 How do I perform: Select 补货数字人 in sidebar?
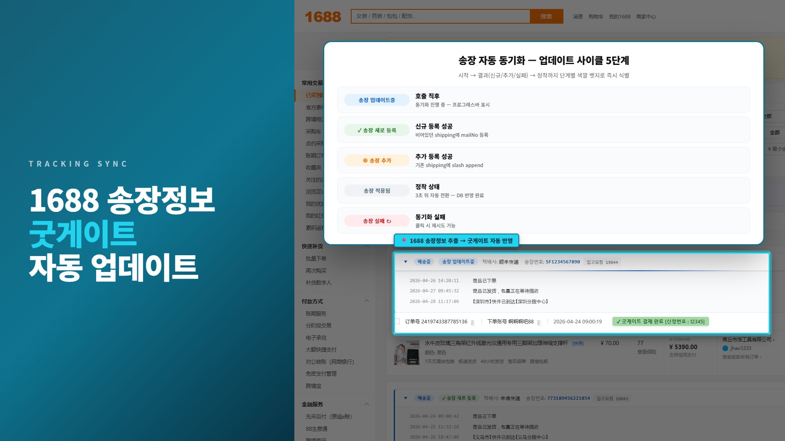click(318, 283)
